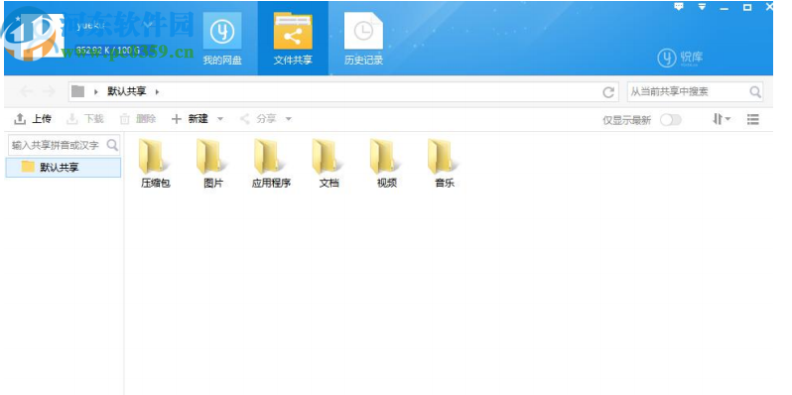792x395 pixels.
Task: Minimize the 悦库 window
Action: point(725,8)
